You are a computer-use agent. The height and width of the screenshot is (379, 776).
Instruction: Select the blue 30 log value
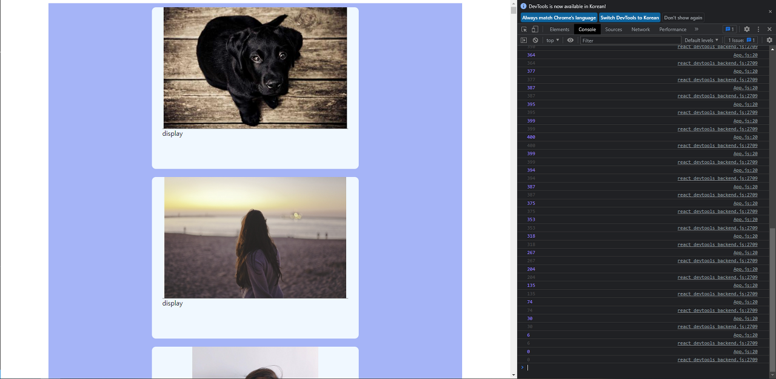click(x=530, y=318)
